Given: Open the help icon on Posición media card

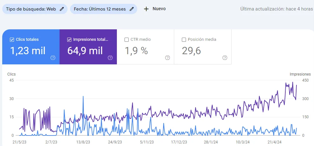Looking at the screenshot, I should 225,58.
